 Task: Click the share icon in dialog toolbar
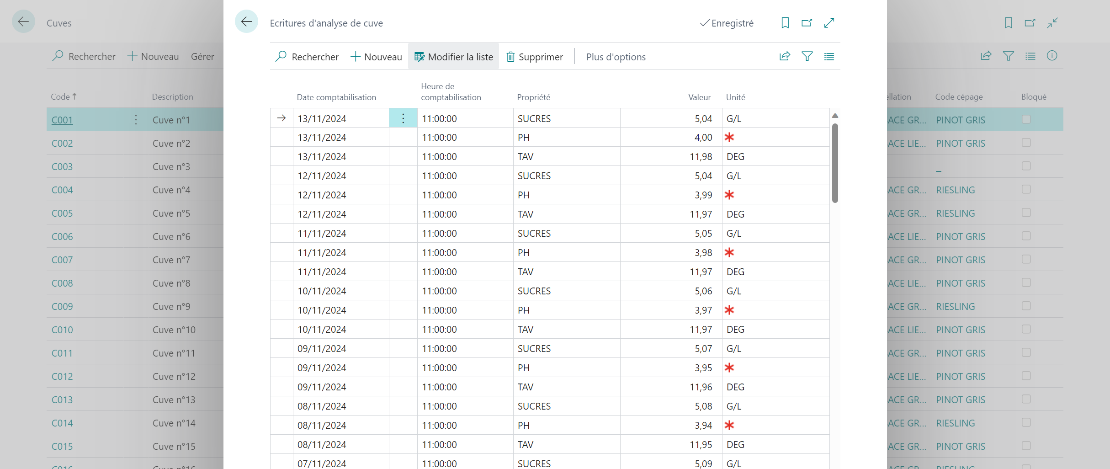tap(785, 56)
